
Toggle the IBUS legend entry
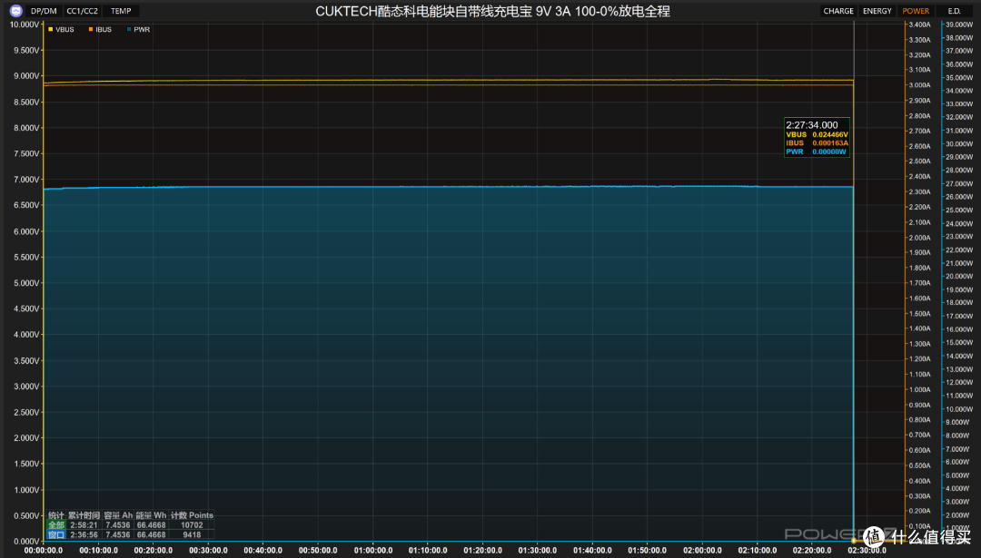(100, 29)
